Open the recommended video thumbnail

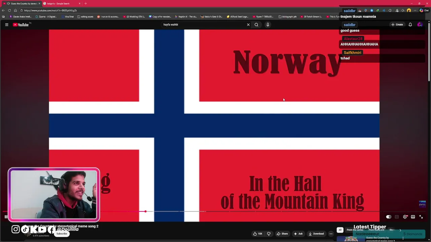pos(351,239)
